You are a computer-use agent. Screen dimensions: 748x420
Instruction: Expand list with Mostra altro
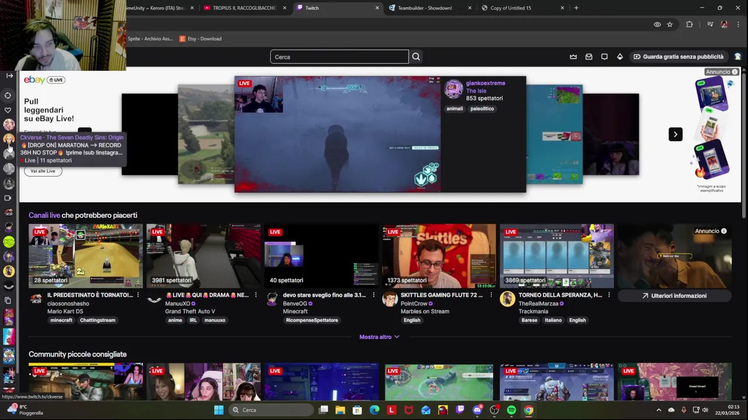point(379,337)
